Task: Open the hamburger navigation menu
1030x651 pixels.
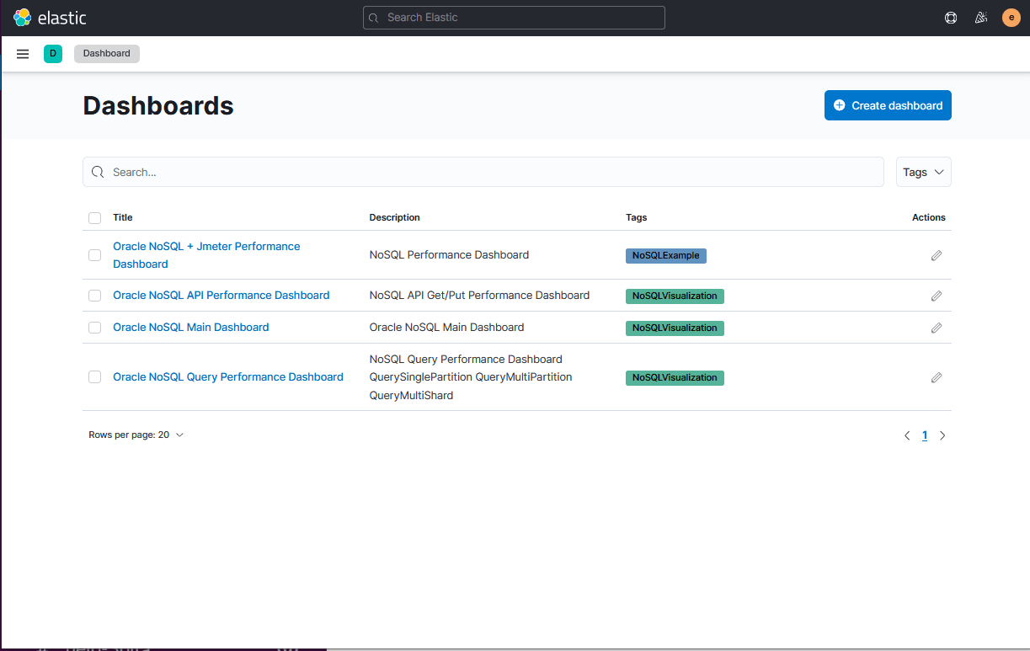Action: coord(23,54)
